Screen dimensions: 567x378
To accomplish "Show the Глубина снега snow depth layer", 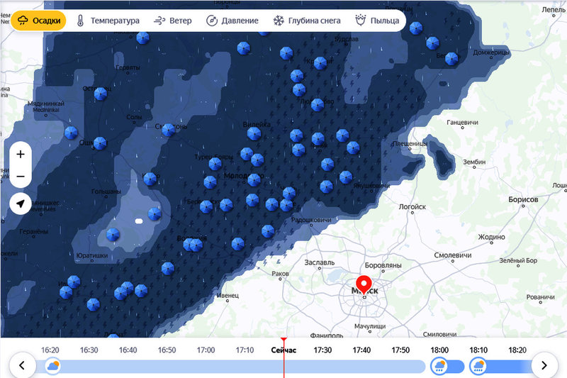I will click(x=307, y=21).
